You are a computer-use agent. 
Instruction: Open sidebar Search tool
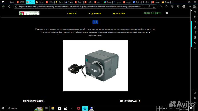coord(195,12)
